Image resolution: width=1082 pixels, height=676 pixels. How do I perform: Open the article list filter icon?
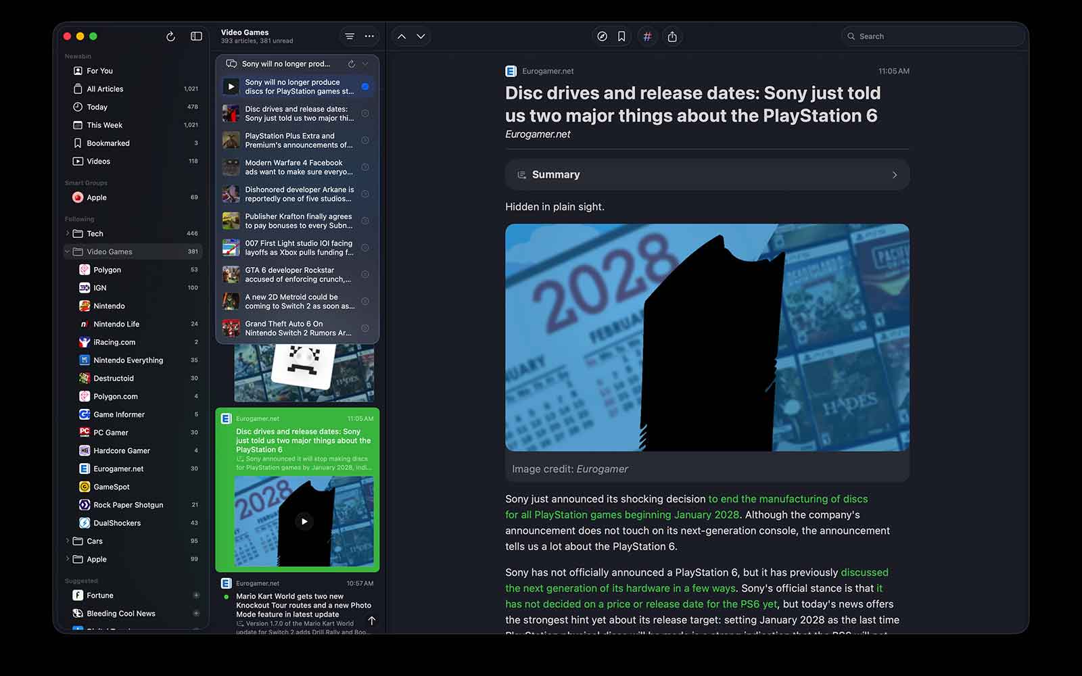[x=350, y=37]
